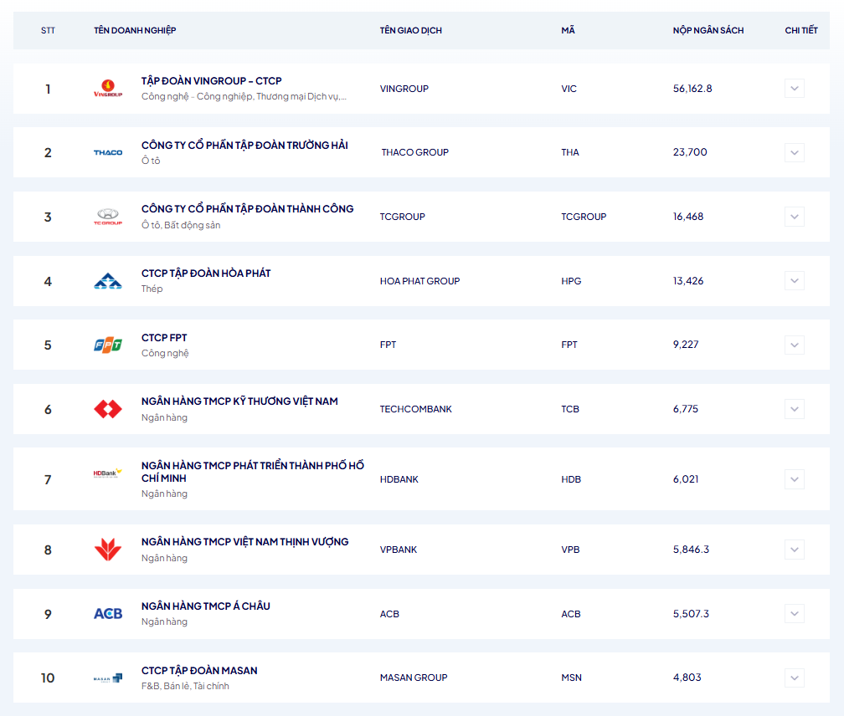
Task: Select the HDB stock code
Action: [x=571, y=479]
